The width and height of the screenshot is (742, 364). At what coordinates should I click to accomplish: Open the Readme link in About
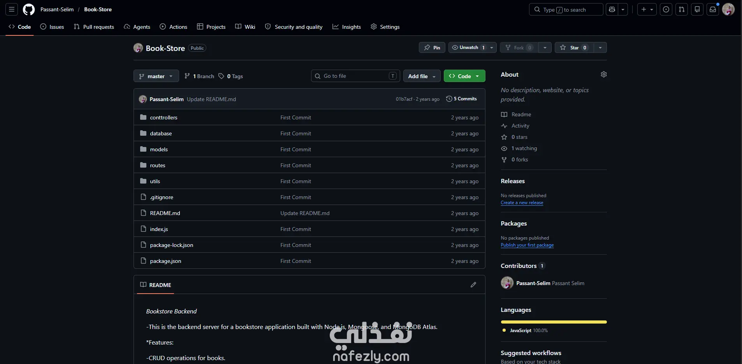516,114
